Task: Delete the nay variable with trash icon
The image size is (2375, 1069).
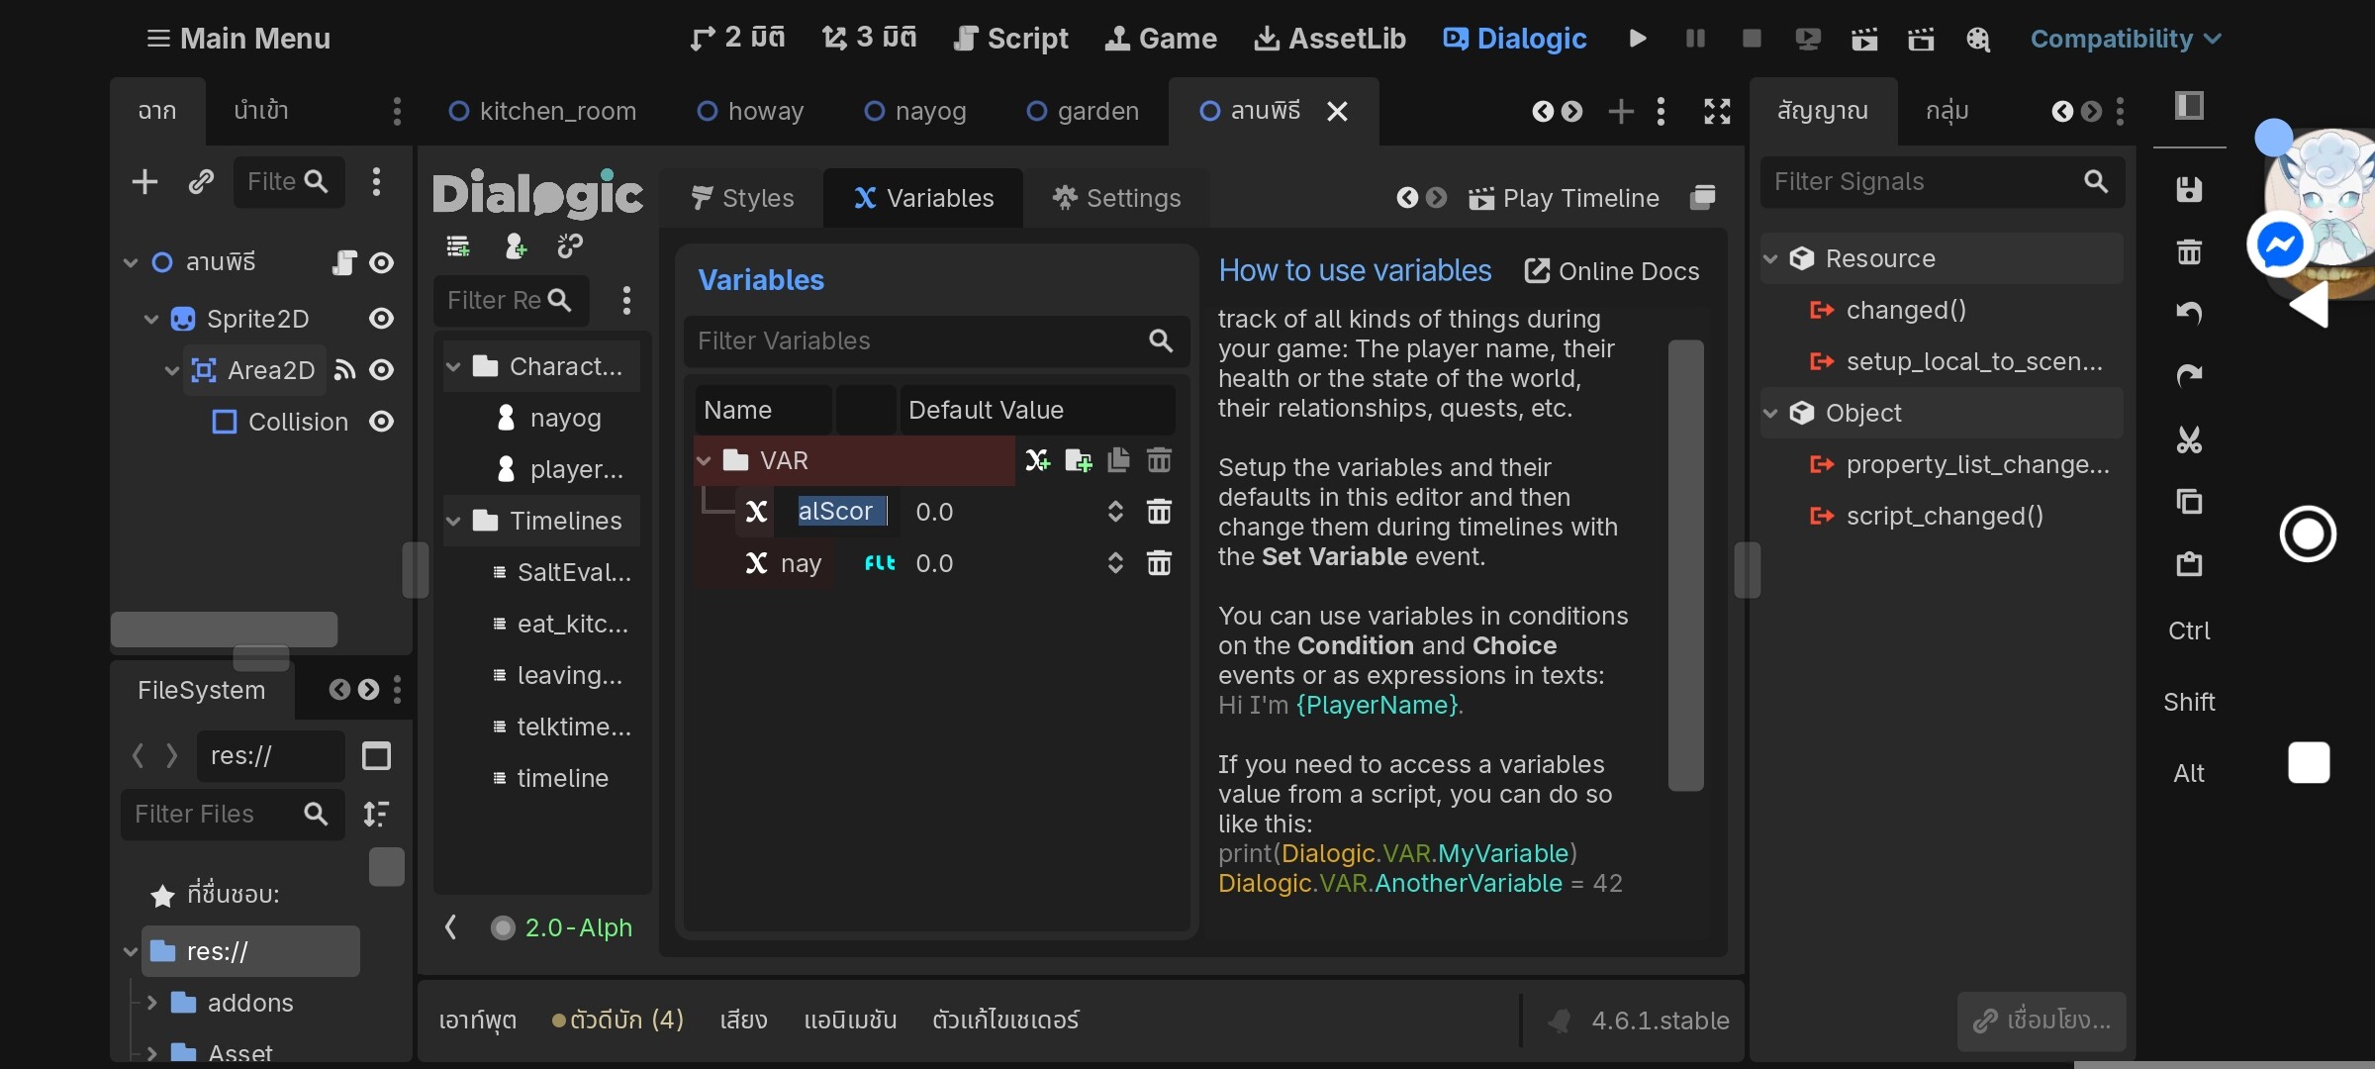Action: click(1159, 563)
